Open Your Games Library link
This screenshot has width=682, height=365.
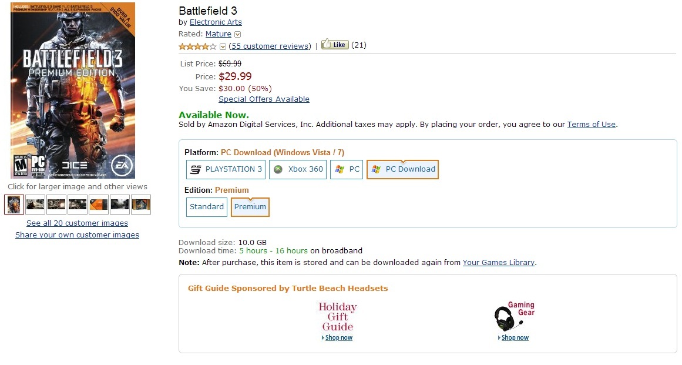click(x=499, y=263)
